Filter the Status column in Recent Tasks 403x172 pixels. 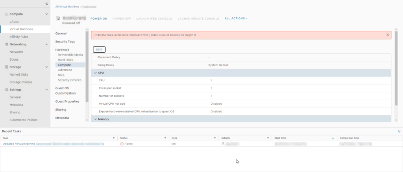[x=165, y=138]
